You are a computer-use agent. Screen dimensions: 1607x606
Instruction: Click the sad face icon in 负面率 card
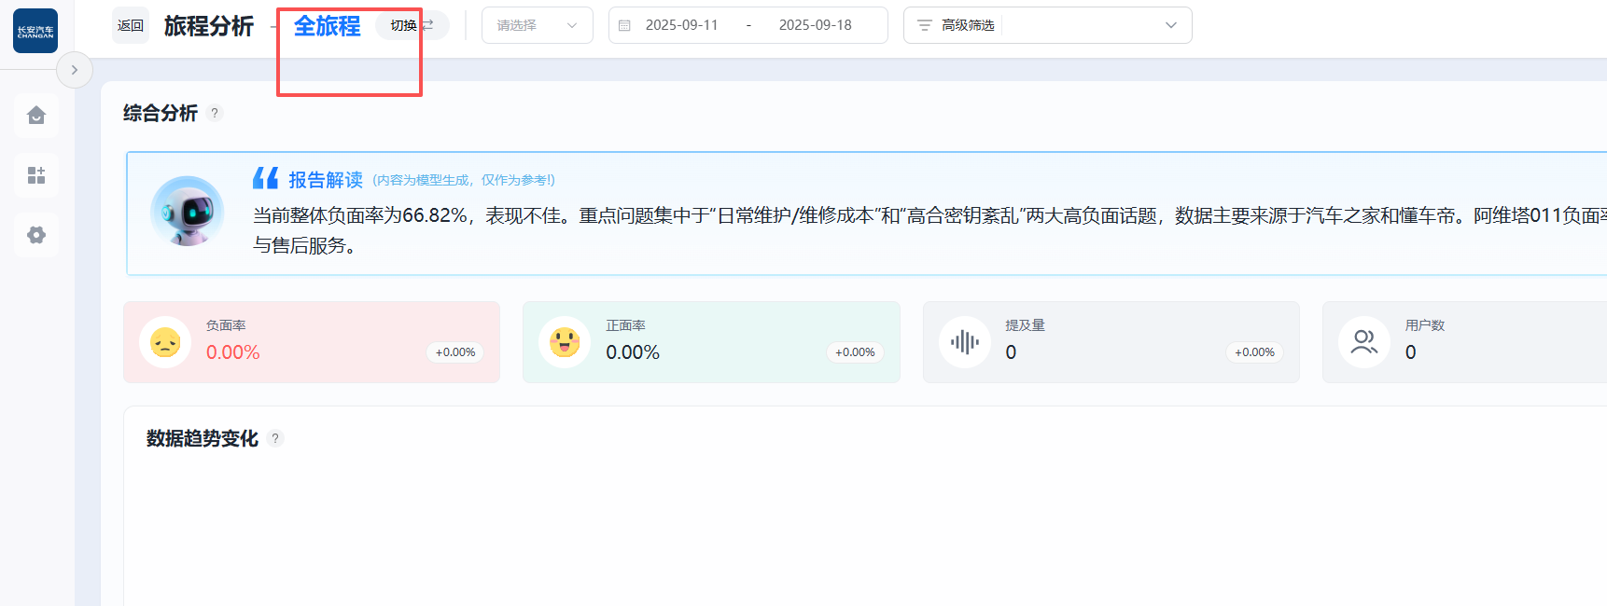point(165,342)
